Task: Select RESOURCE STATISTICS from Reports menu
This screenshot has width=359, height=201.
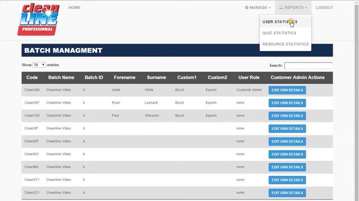Action: click(286, 44)
